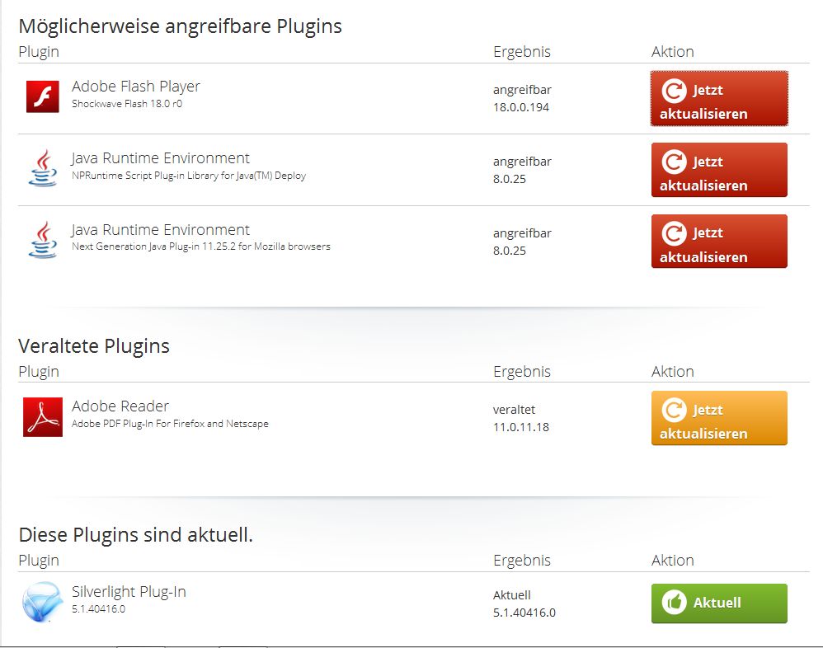Screen dimensions: 823x648
Task: Select 'NPRuntime Script Plug-in Library for Java(TM) Deploy' text
Action: [188, 176]
